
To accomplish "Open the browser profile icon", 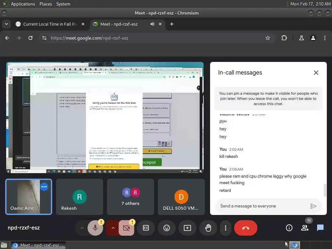I will 313,38.
